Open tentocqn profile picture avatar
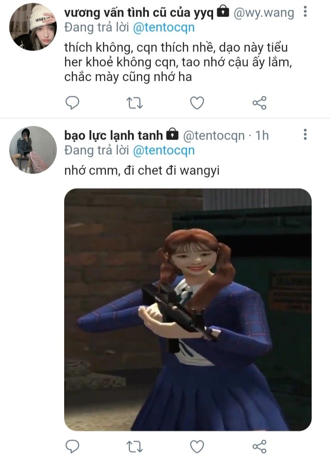 33,150
